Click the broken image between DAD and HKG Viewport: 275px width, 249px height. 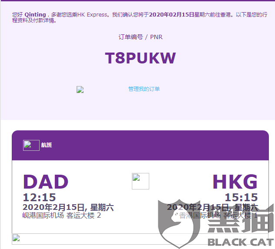[141, 181]
